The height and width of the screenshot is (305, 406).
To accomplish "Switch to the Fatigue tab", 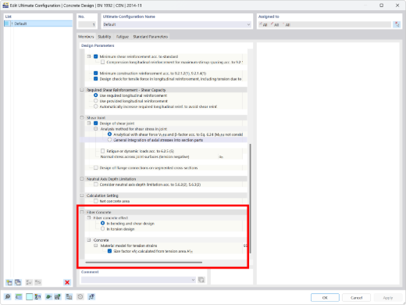I will (123, 37).
